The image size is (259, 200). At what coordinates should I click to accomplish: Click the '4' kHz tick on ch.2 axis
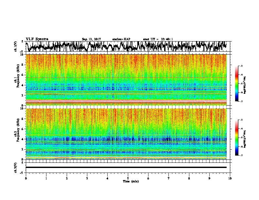coord(23,139)
